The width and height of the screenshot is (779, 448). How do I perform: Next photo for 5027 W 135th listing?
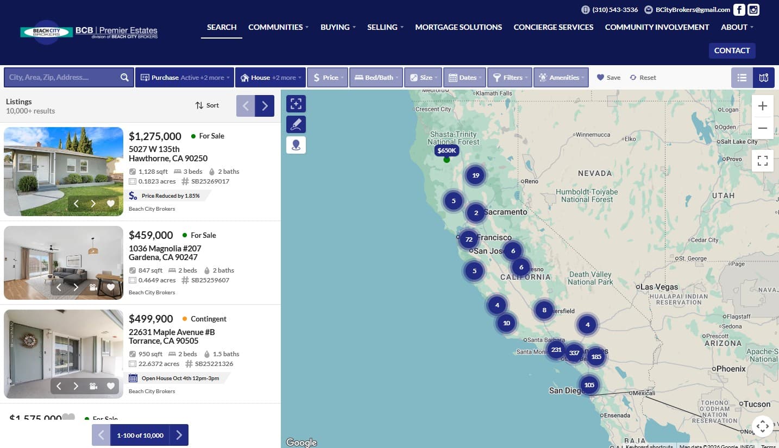[93, 204]
